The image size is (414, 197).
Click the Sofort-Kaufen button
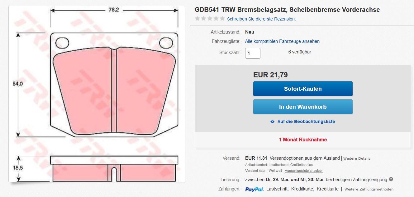(303, 89)
